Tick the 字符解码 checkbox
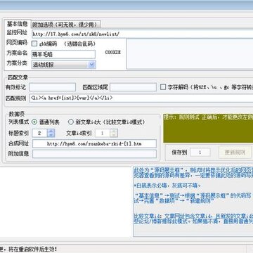 coord(163,87)
